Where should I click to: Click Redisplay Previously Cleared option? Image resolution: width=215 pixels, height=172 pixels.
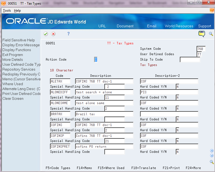click(x=21, y=74)
